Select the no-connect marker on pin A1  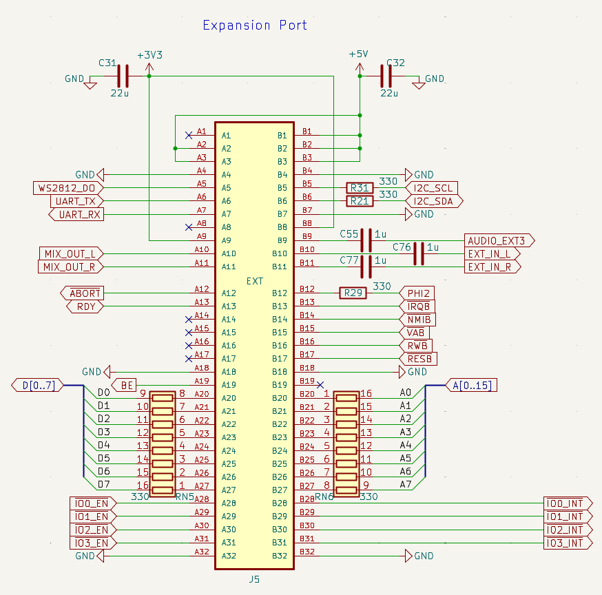[189, 135]
